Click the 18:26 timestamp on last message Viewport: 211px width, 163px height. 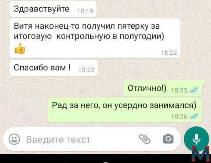tap(179, 116)
